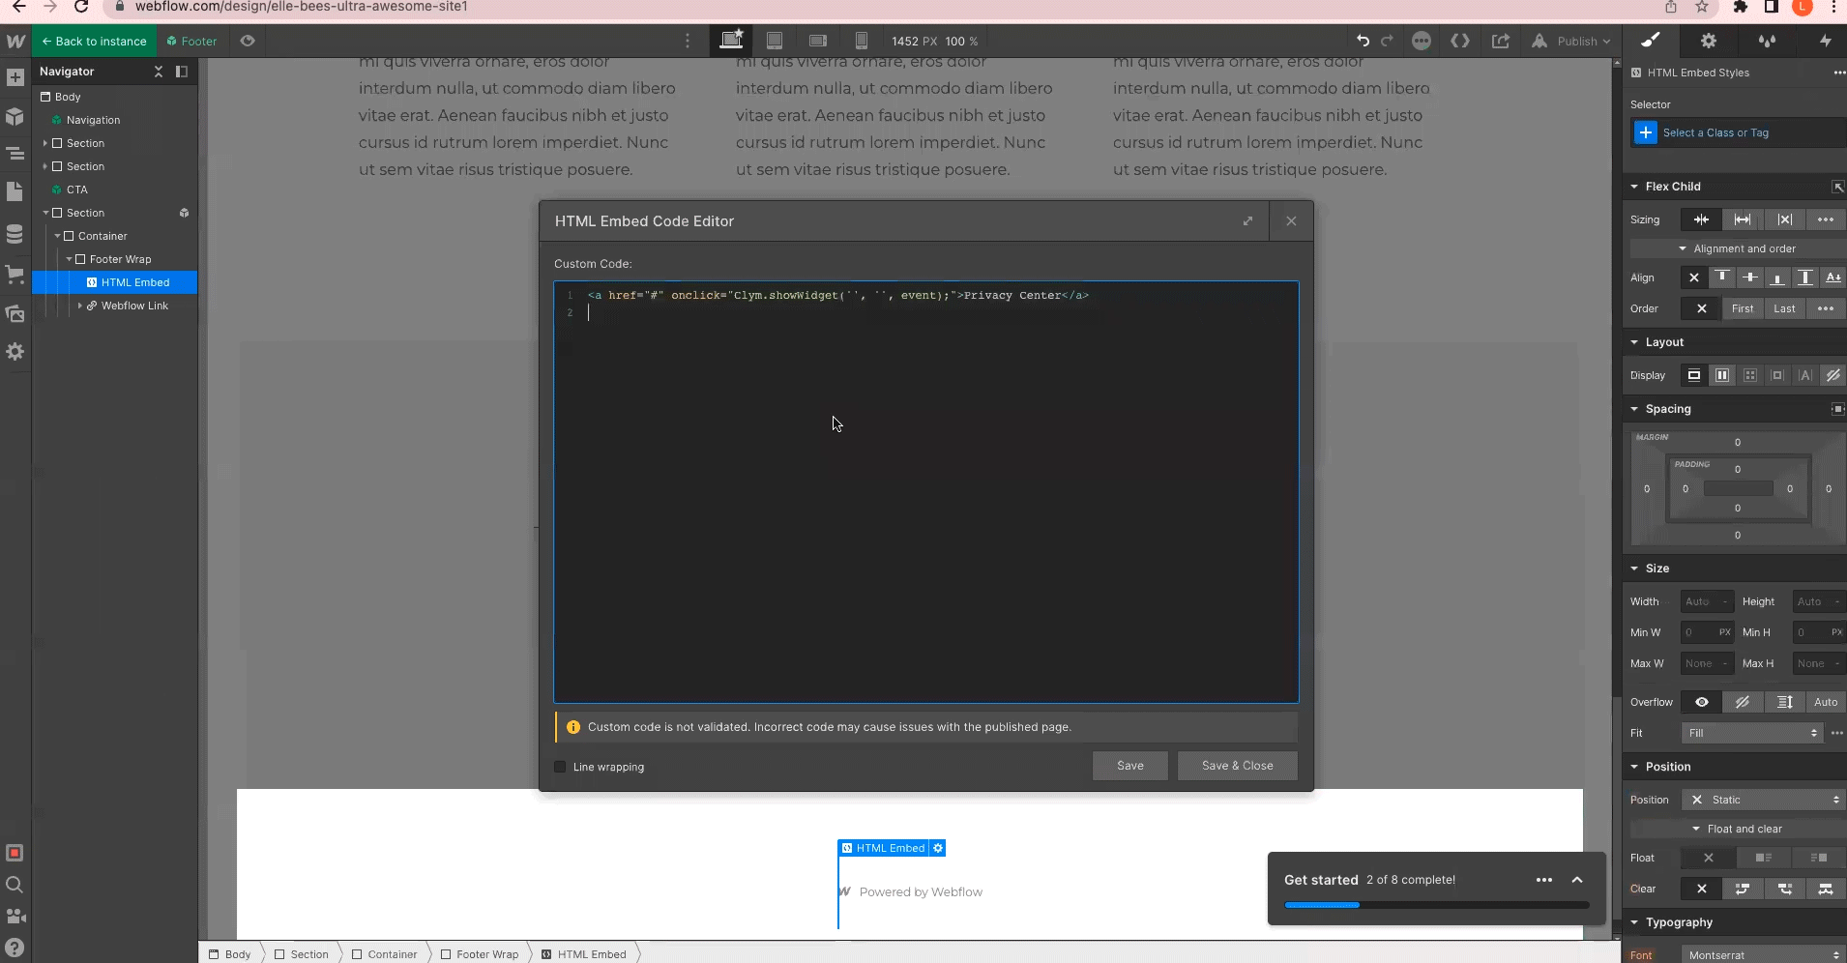The height and width of the screenshot is (963, 1847).
Task: Open the export code brackets icon
Action: [x=1460, y=41]
